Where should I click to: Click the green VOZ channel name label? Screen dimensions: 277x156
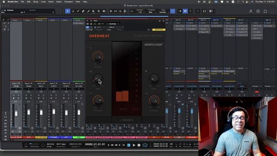[79, 137]
